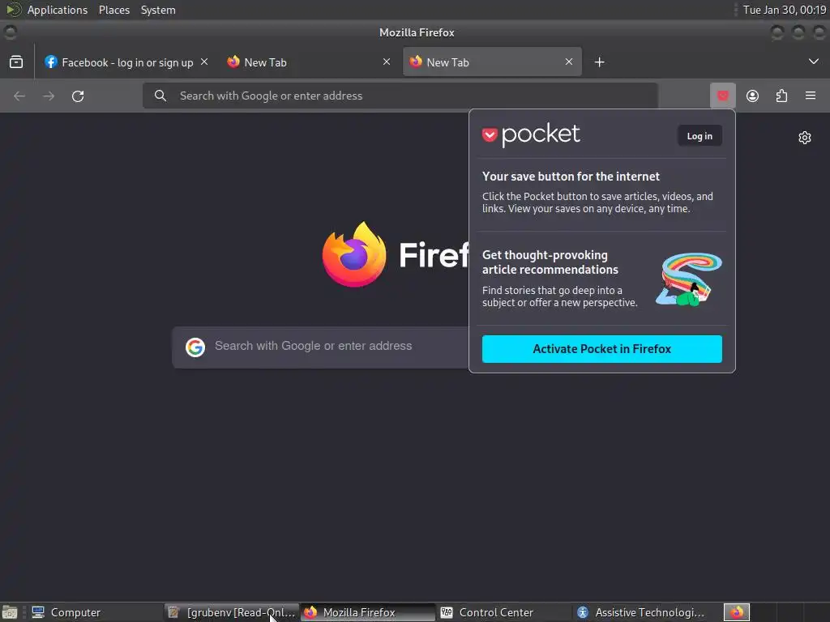
Task: Click Log in in Pocket panel
Action: point(700,136)
